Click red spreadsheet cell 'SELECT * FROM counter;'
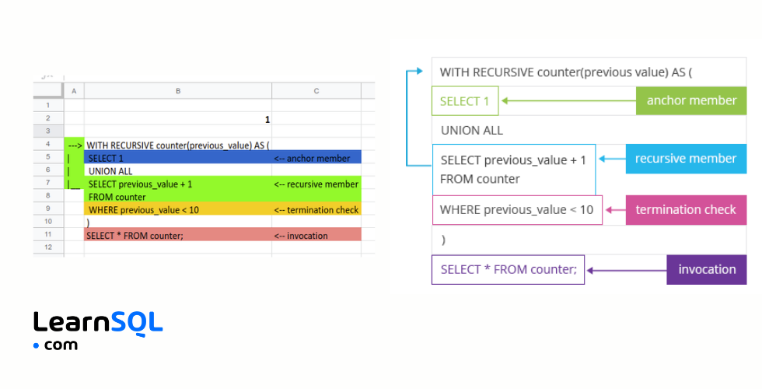762x389 pixels. coord(178,234)
